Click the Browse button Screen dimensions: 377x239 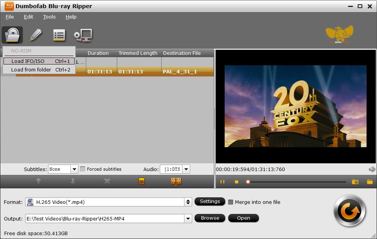point(210,218)
